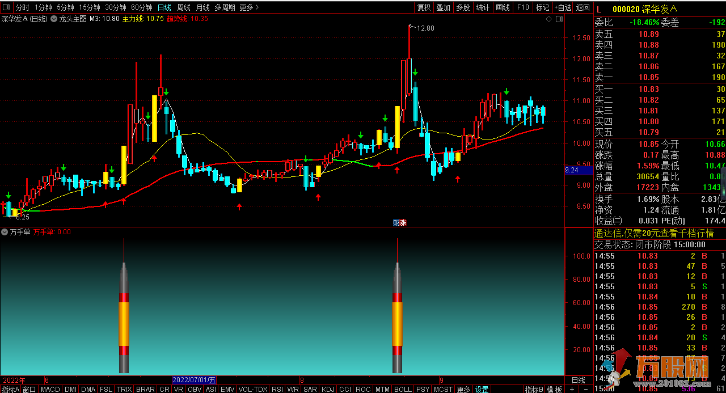Click the diamond icon at the chart's top right

pyautogui.click(x=548, y=19)
